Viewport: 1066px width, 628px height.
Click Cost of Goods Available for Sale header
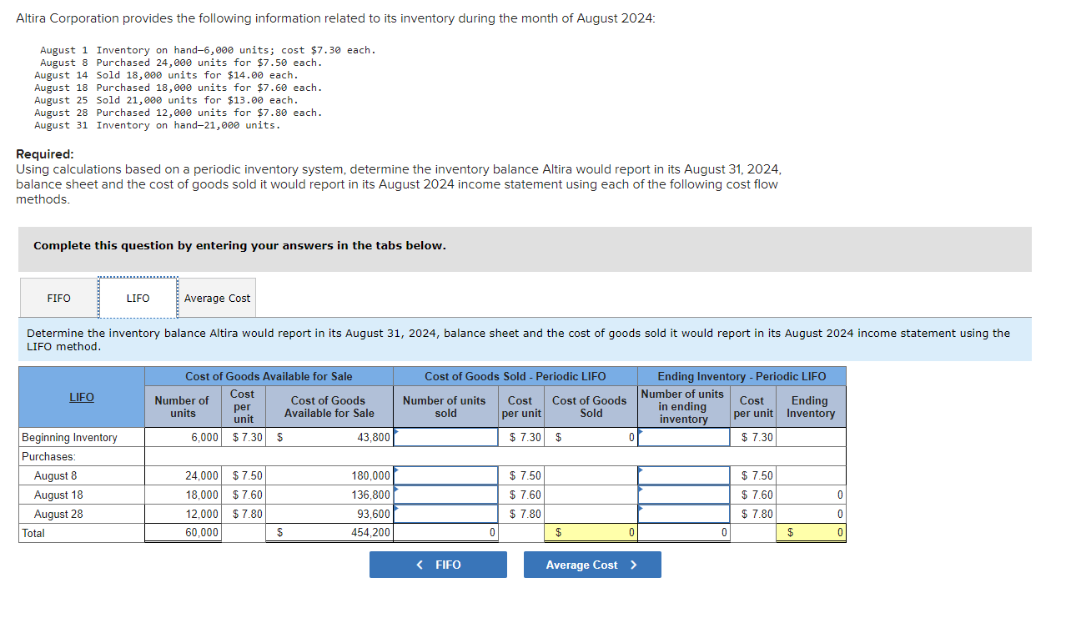click(x=269, y=376)
